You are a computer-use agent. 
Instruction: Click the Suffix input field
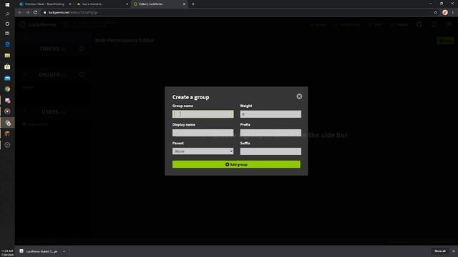click(271, 151)
